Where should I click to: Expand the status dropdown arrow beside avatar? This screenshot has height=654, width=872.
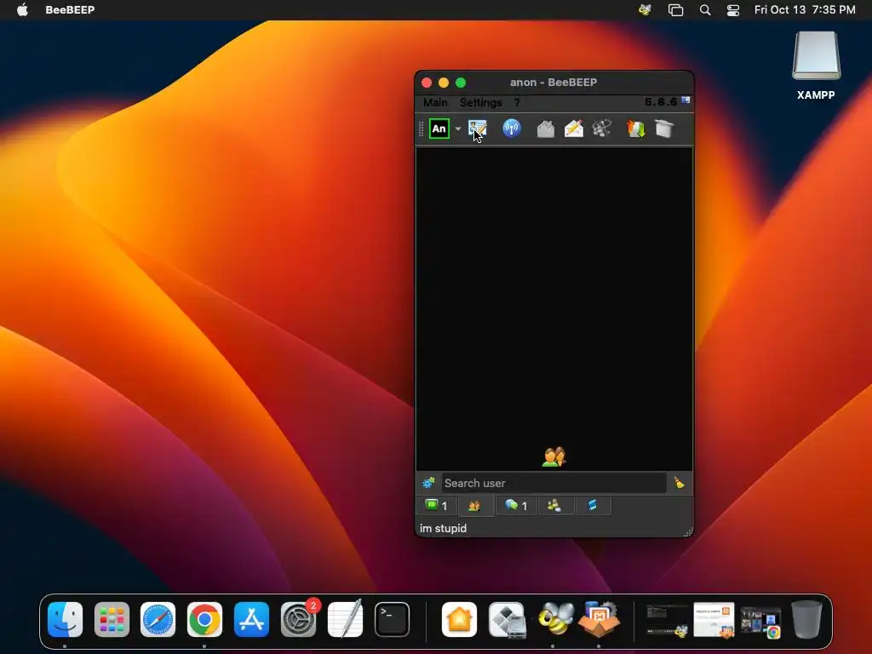click(x=458, y=129)
